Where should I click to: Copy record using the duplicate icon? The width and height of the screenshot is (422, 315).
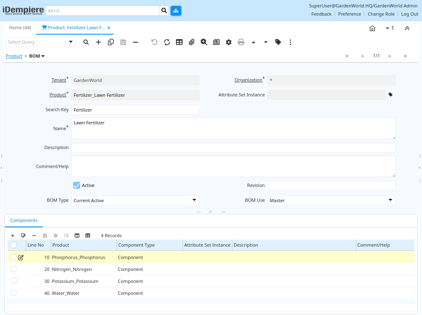[x=111, y=42]
